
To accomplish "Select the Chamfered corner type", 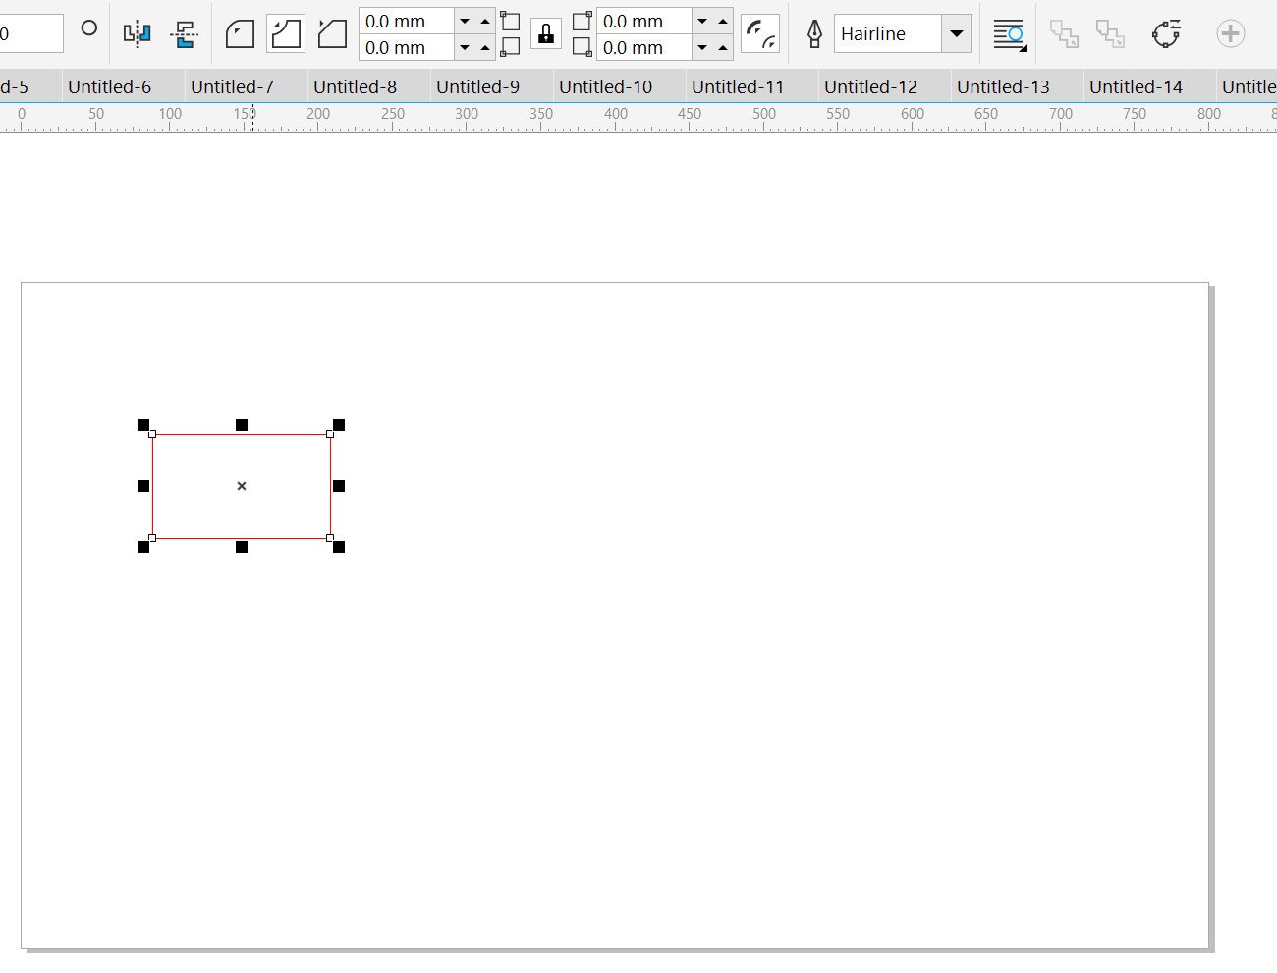I will tap(332, 33).
